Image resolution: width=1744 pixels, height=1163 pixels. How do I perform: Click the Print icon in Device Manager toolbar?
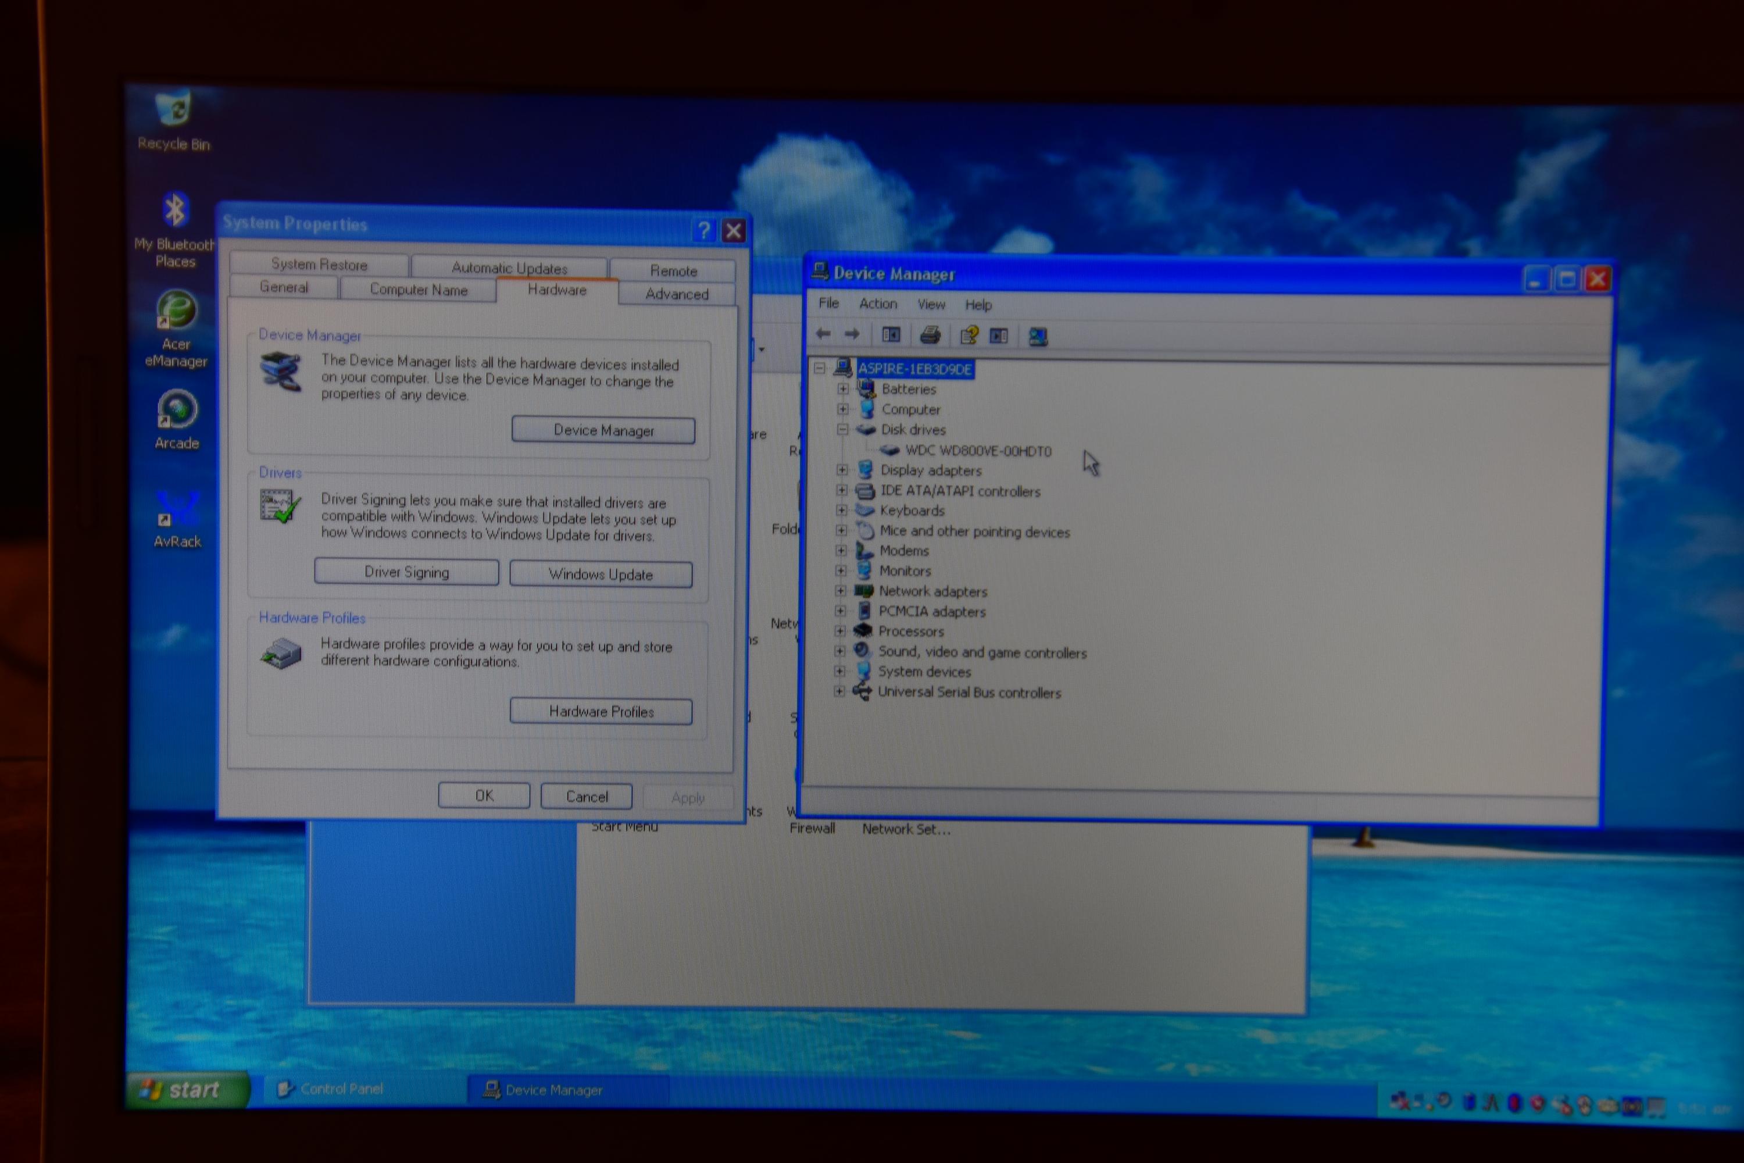coord(930,336)
